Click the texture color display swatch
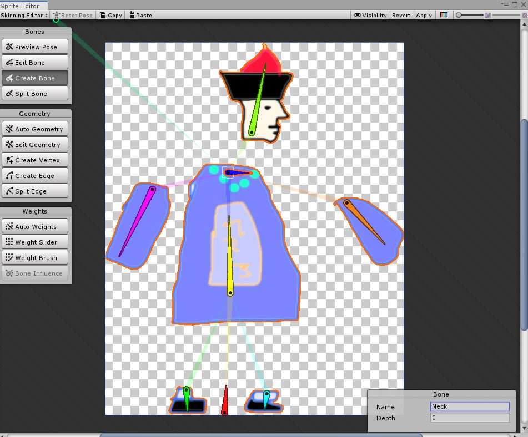Viewport: 528px width, 437px height. pyautogui.click(x=444, y=15)
